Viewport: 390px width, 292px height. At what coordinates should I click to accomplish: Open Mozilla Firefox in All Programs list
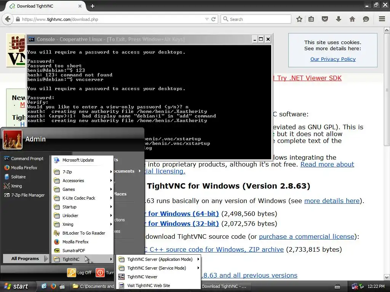pyautogui.click(x=83, y=241)
